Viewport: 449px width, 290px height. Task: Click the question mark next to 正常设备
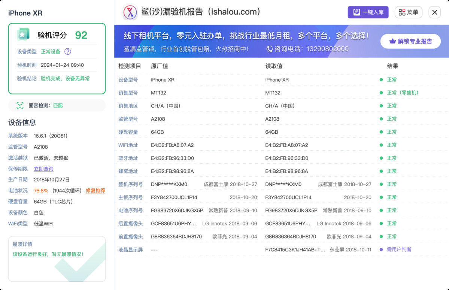click(x=67, y=52)
